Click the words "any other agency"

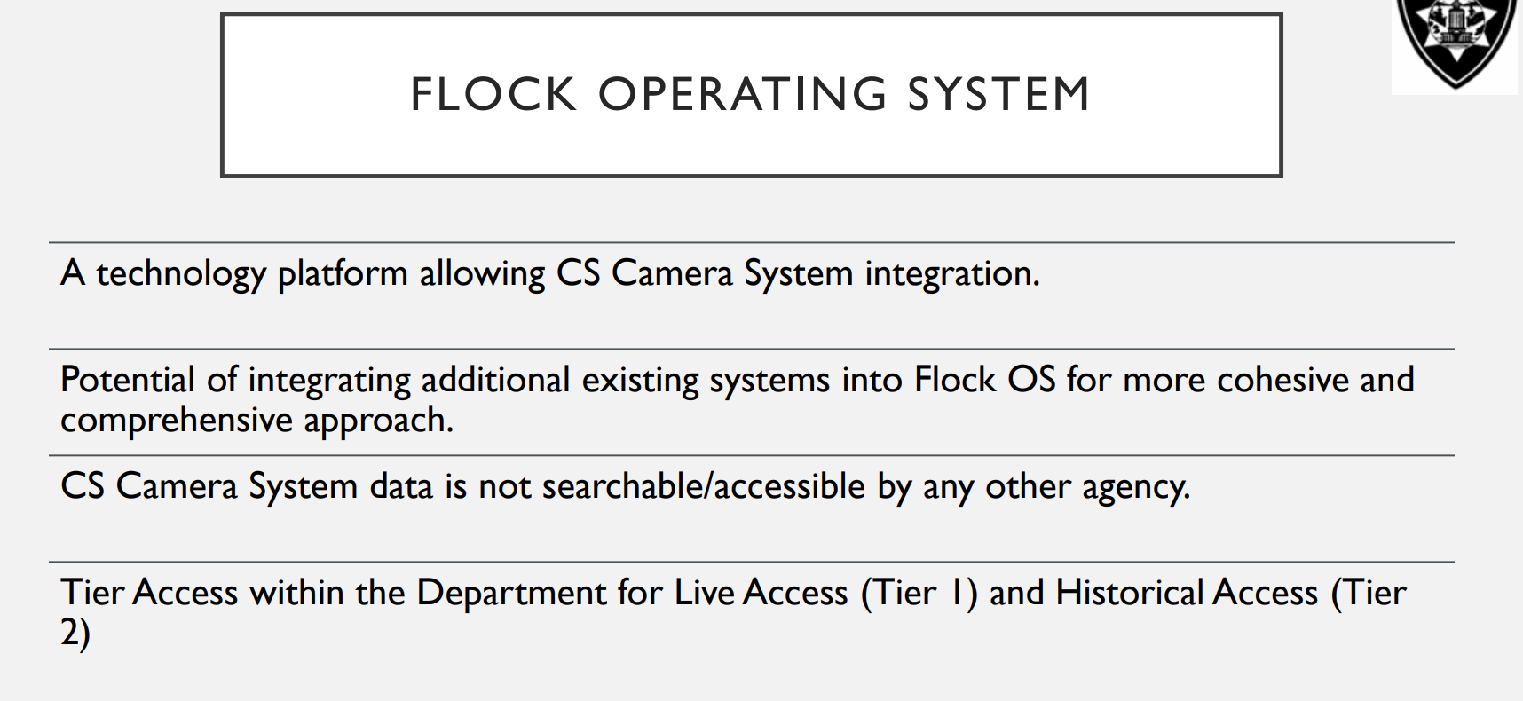click(x=1056, y=486)
